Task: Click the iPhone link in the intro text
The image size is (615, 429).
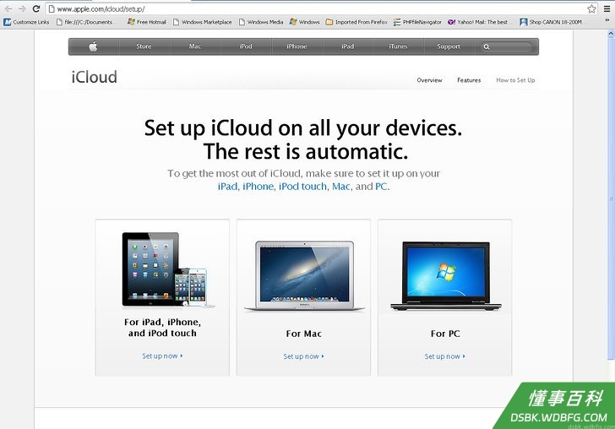Action: pos(259,187)
